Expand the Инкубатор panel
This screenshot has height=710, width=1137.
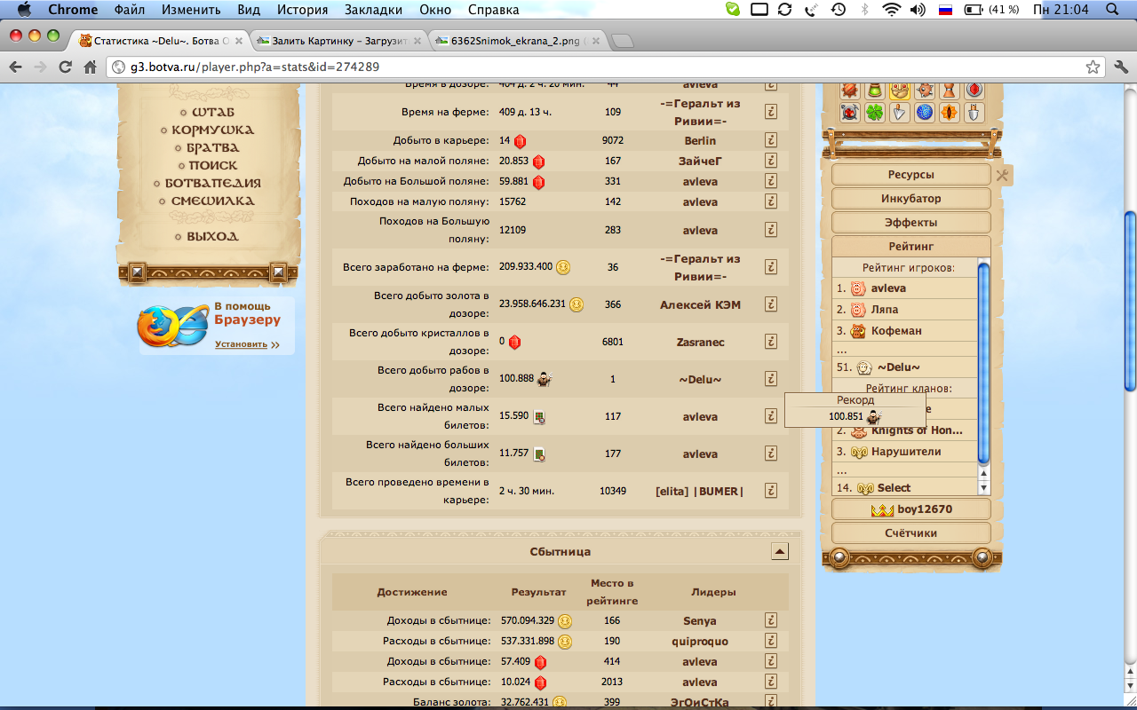[910, 199]
